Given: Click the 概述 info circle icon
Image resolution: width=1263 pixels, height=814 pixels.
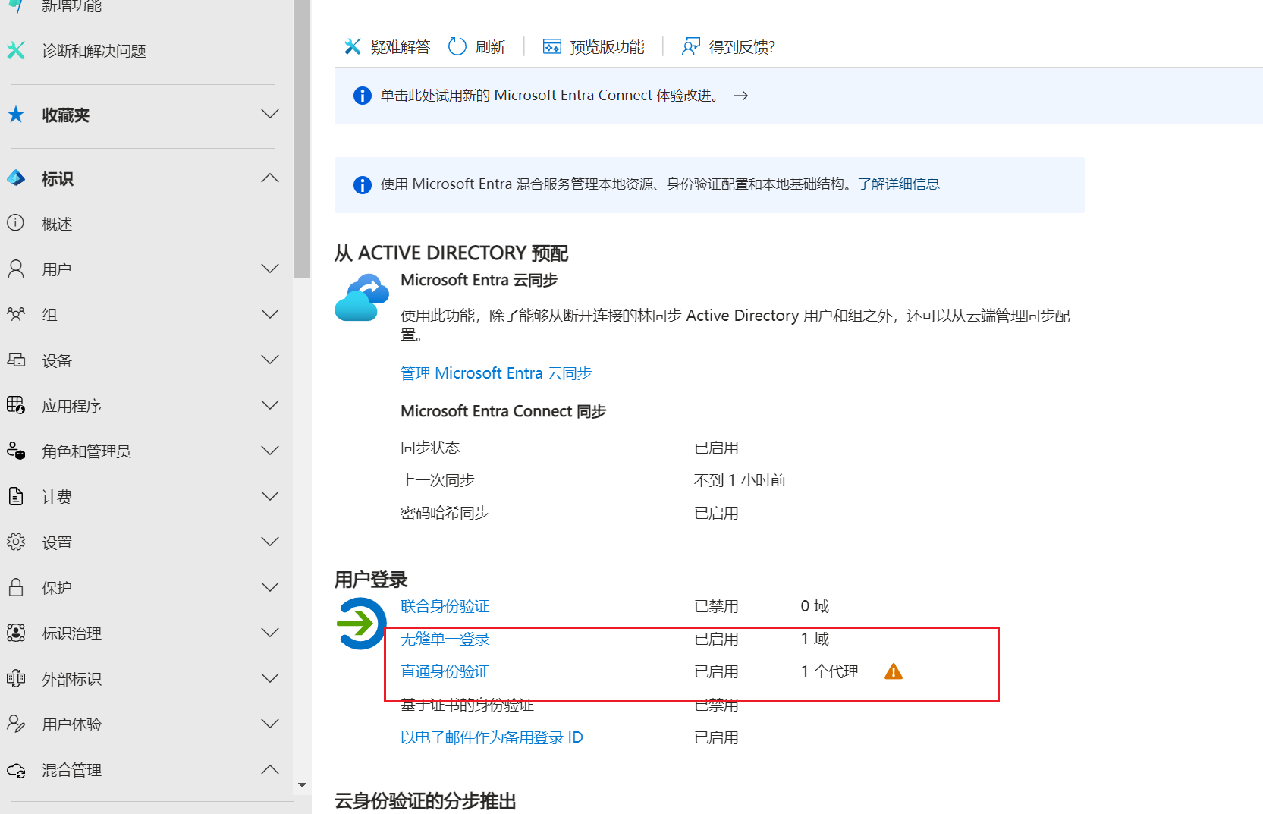Looking at the screenshot, I should [16, 223].
